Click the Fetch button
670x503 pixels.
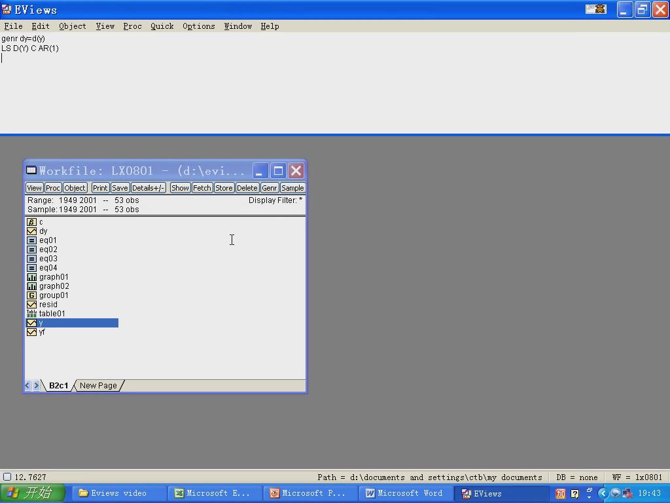[202, 188]
